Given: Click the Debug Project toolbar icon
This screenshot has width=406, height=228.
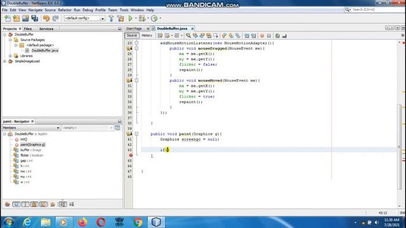Looking at the screenshot, I should pyautogui.click(x=142, y=18).
